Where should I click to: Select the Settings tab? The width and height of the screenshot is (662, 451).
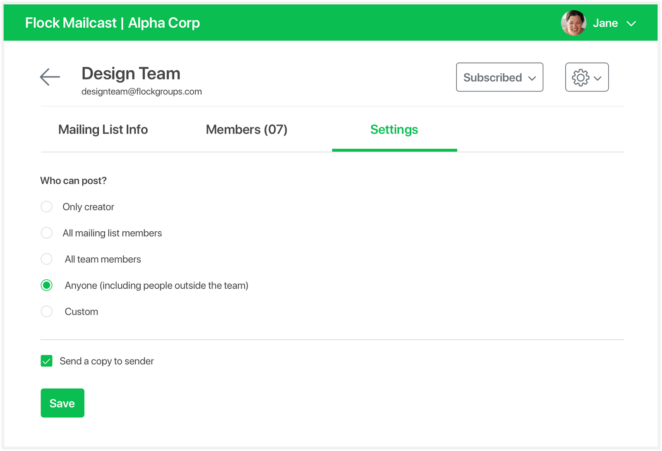[x=394, y=130]
